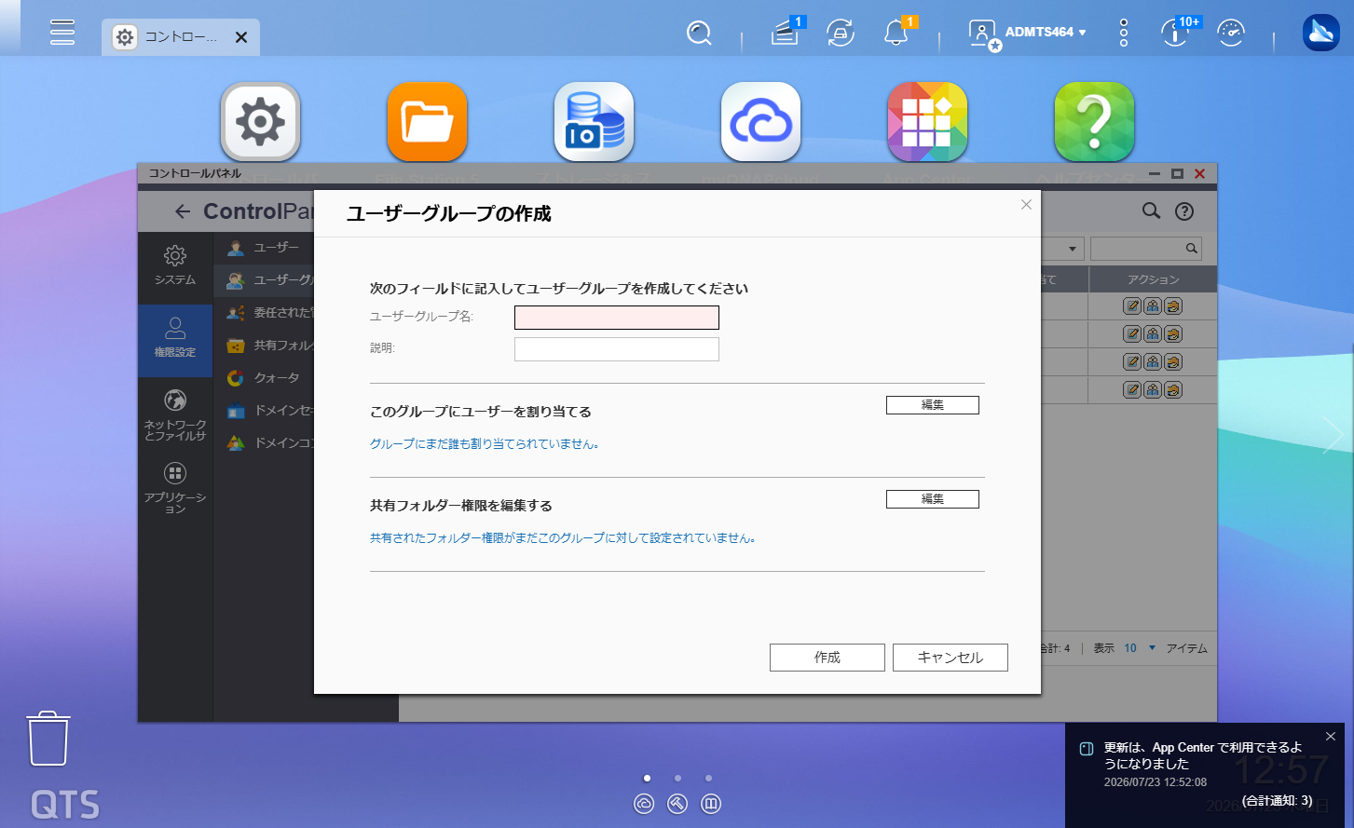Show event notifications bell icon
The width and height of the screenshot is (1354, 828).
pyautogui.click(x=896, y=34)
